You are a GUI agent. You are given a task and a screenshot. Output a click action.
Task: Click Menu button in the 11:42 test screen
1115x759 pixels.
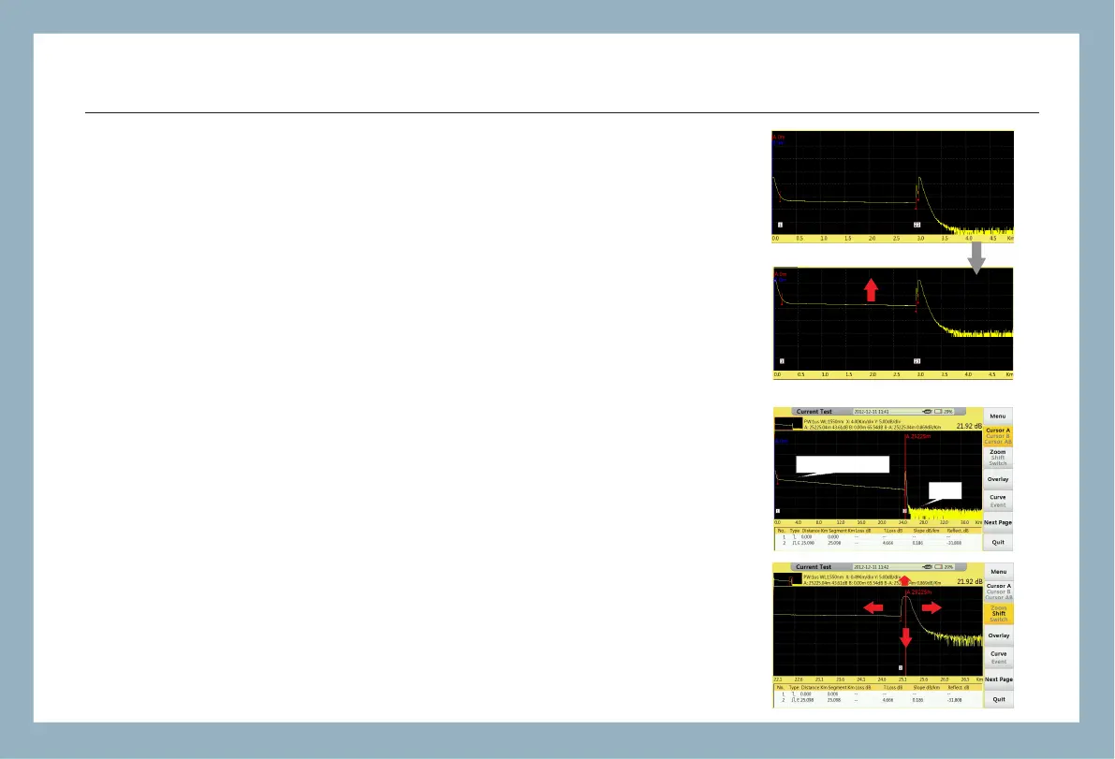click(x=998, y=572)
